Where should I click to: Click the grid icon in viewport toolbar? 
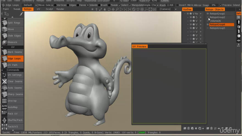(142, 9)
